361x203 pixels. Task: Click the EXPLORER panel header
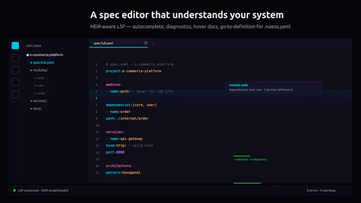(x=33, y=46)
